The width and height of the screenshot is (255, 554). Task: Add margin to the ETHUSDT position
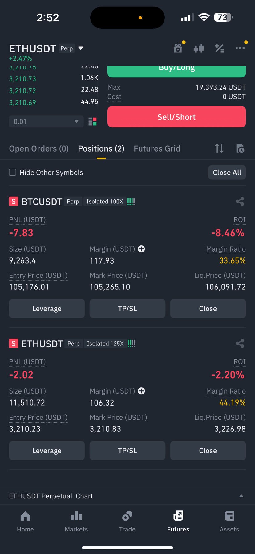point(141,391)
